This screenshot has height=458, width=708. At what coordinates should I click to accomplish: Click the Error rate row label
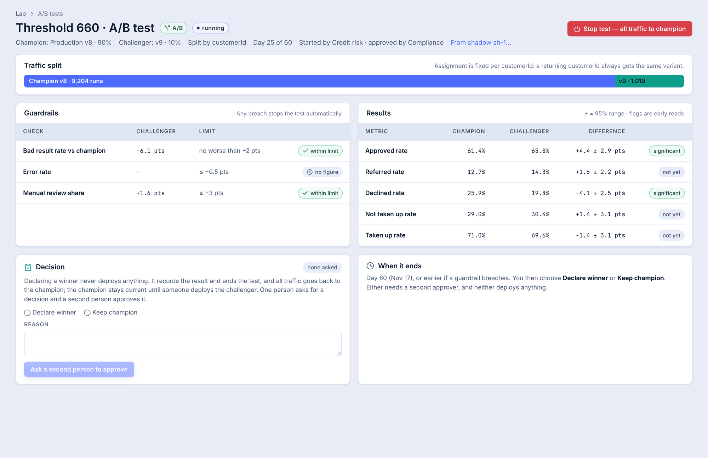pos(37,172)
